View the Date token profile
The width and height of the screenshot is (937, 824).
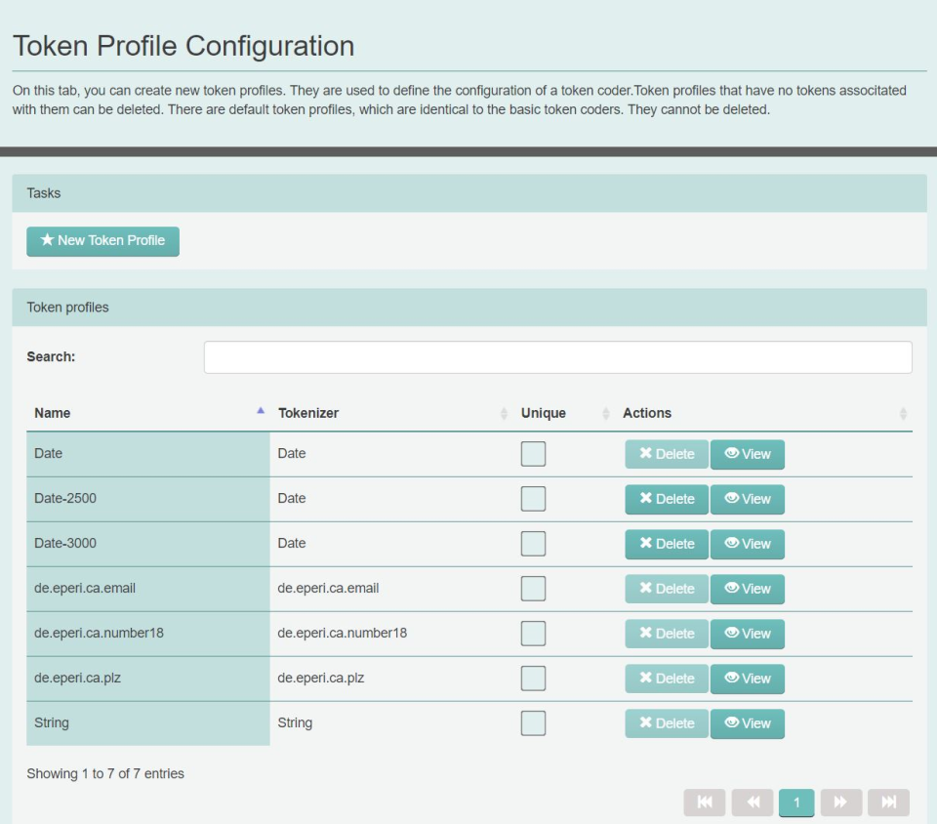pos(747,454)
